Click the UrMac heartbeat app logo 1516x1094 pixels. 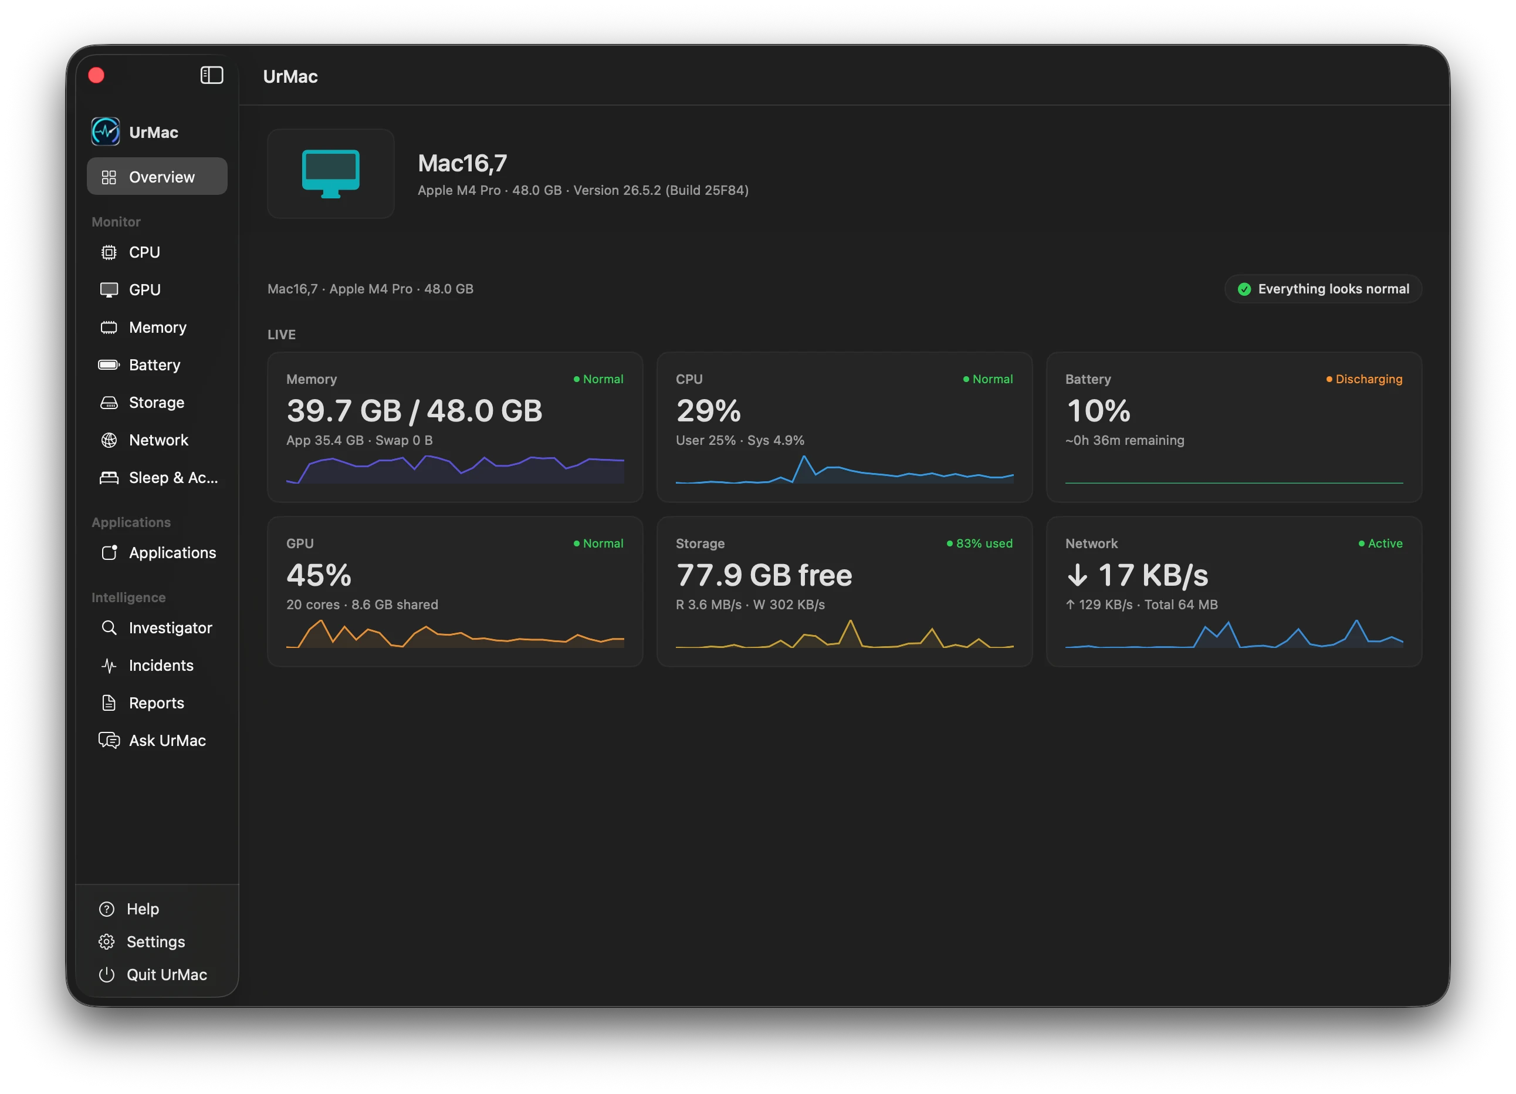[106, 131]
